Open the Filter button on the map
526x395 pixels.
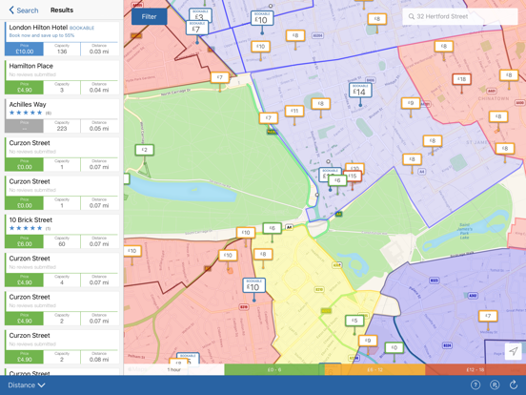pos(149,16)
